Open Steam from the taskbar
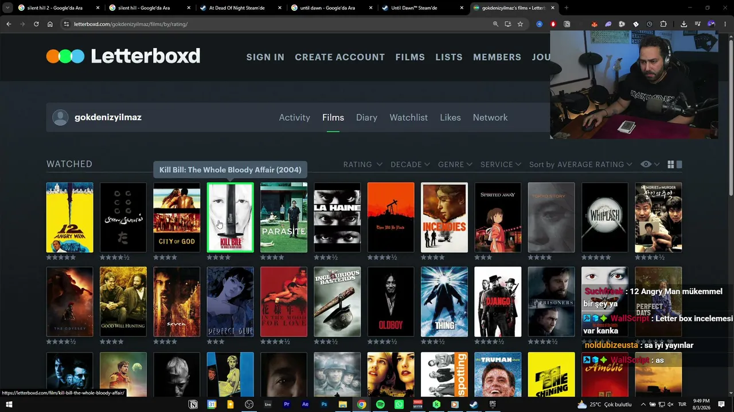The width and height of the screenshot is (734, 412). coord(474,405)
